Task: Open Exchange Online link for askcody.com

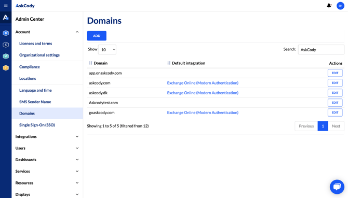Action: coord(203,83)
